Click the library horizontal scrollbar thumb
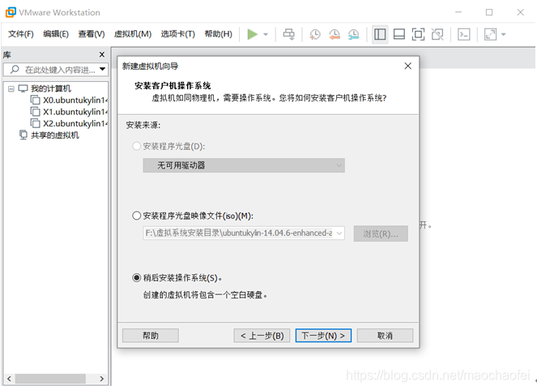Screen dimensions: 537x390 tap(50, 379)
